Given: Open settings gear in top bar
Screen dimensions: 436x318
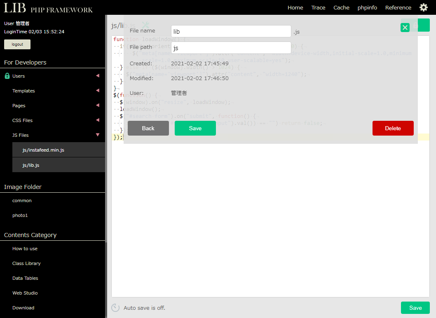Looking at the screenshot, I should pos(423,7).
